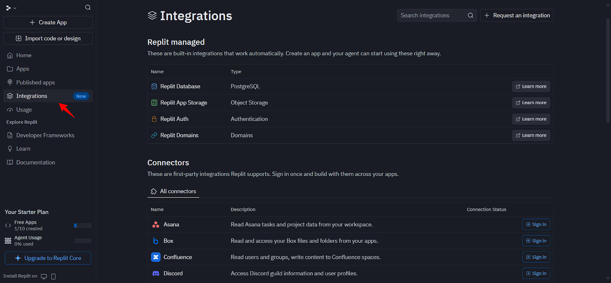Click the Replit App Storage icon
This screenshot has height=283, width=611.
click(154, 103)
